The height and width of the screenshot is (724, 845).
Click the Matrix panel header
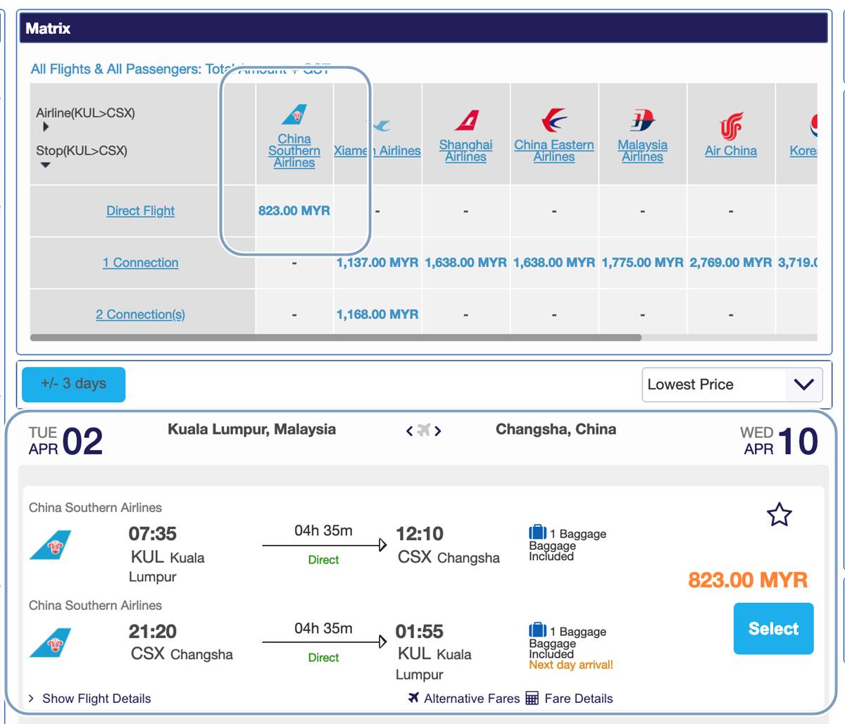click(424, 28)
